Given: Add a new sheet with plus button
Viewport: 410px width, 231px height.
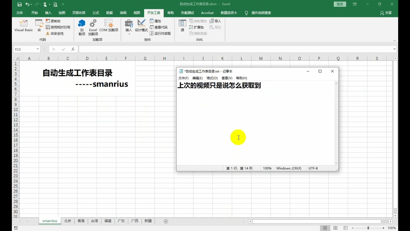Looking at the screenshot, I should 166,221.
